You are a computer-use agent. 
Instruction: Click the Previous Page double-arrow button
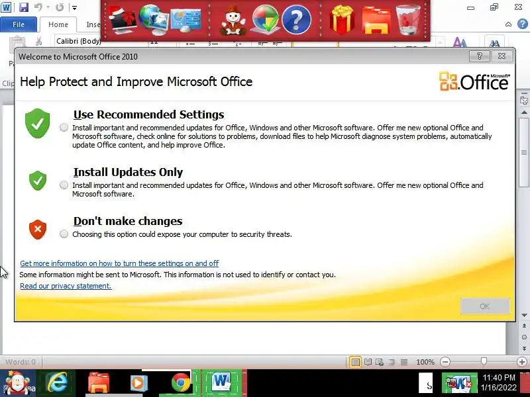coord(524,326)
